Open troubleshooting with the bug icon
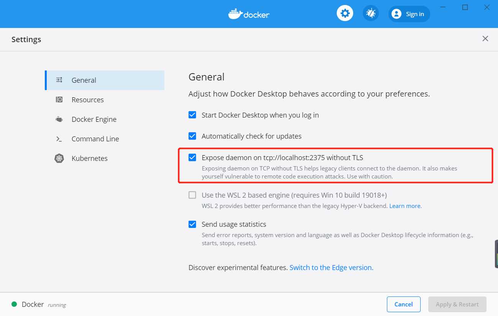Image resolution: width=498 pixels, height=316 pixels. [x=370, y=14]
